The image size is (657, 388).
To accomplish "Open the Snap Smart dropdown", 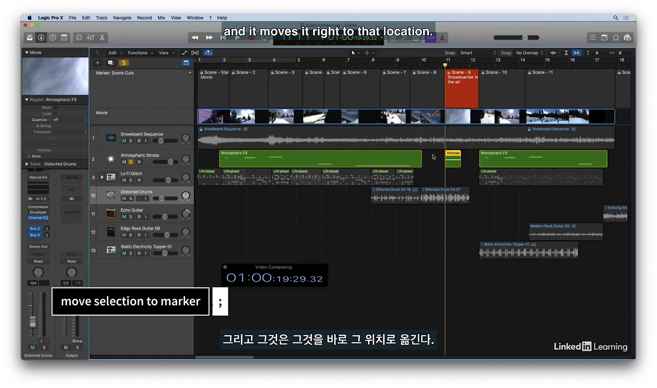I will (x=478, y=53).
